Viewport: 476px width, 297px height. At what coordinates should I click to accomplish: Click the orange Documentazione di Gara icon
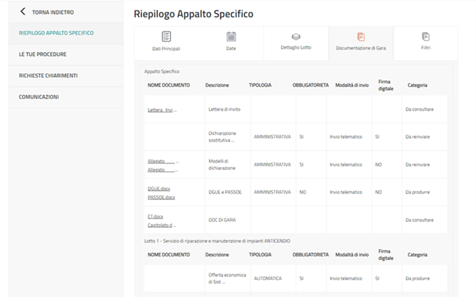click(x=360, y=37)
